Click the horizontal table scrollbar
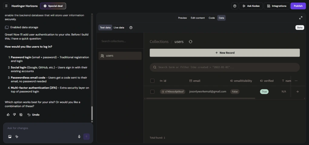Viewport: 309px width, 145px height. [201, 98]
